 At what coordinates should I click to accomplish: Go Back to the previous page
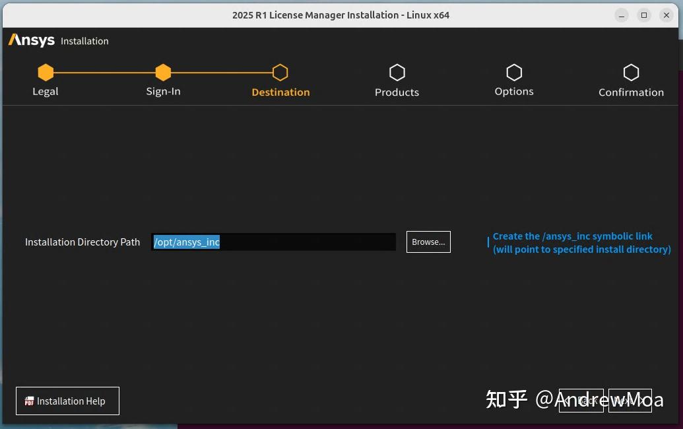click(581, 400)
